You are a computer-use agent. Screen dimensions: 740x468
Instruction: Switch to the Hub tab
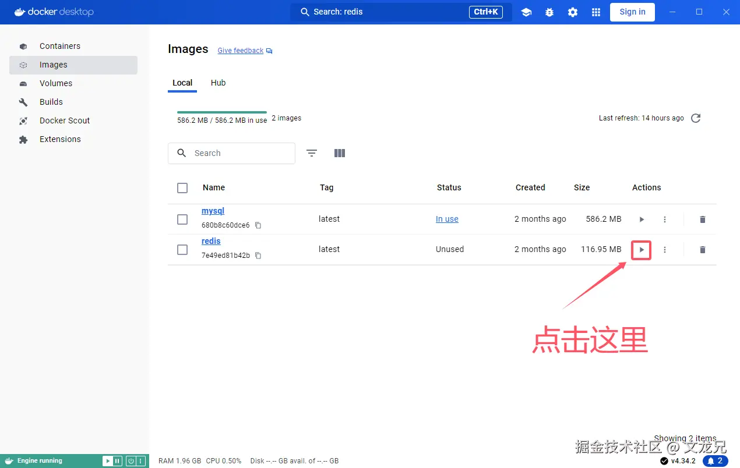coord(218,83)
